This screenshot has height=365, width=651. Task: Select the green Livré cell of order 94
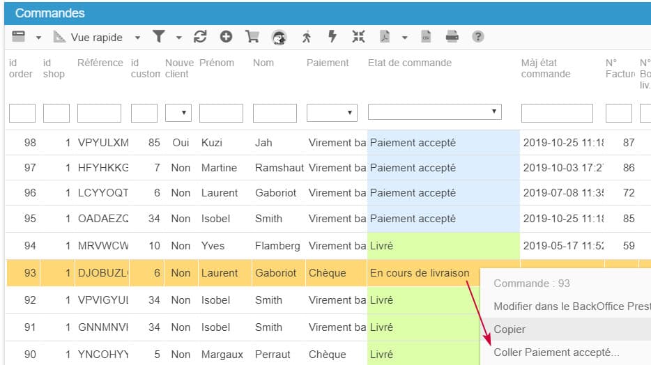click(x=443, y=246)
